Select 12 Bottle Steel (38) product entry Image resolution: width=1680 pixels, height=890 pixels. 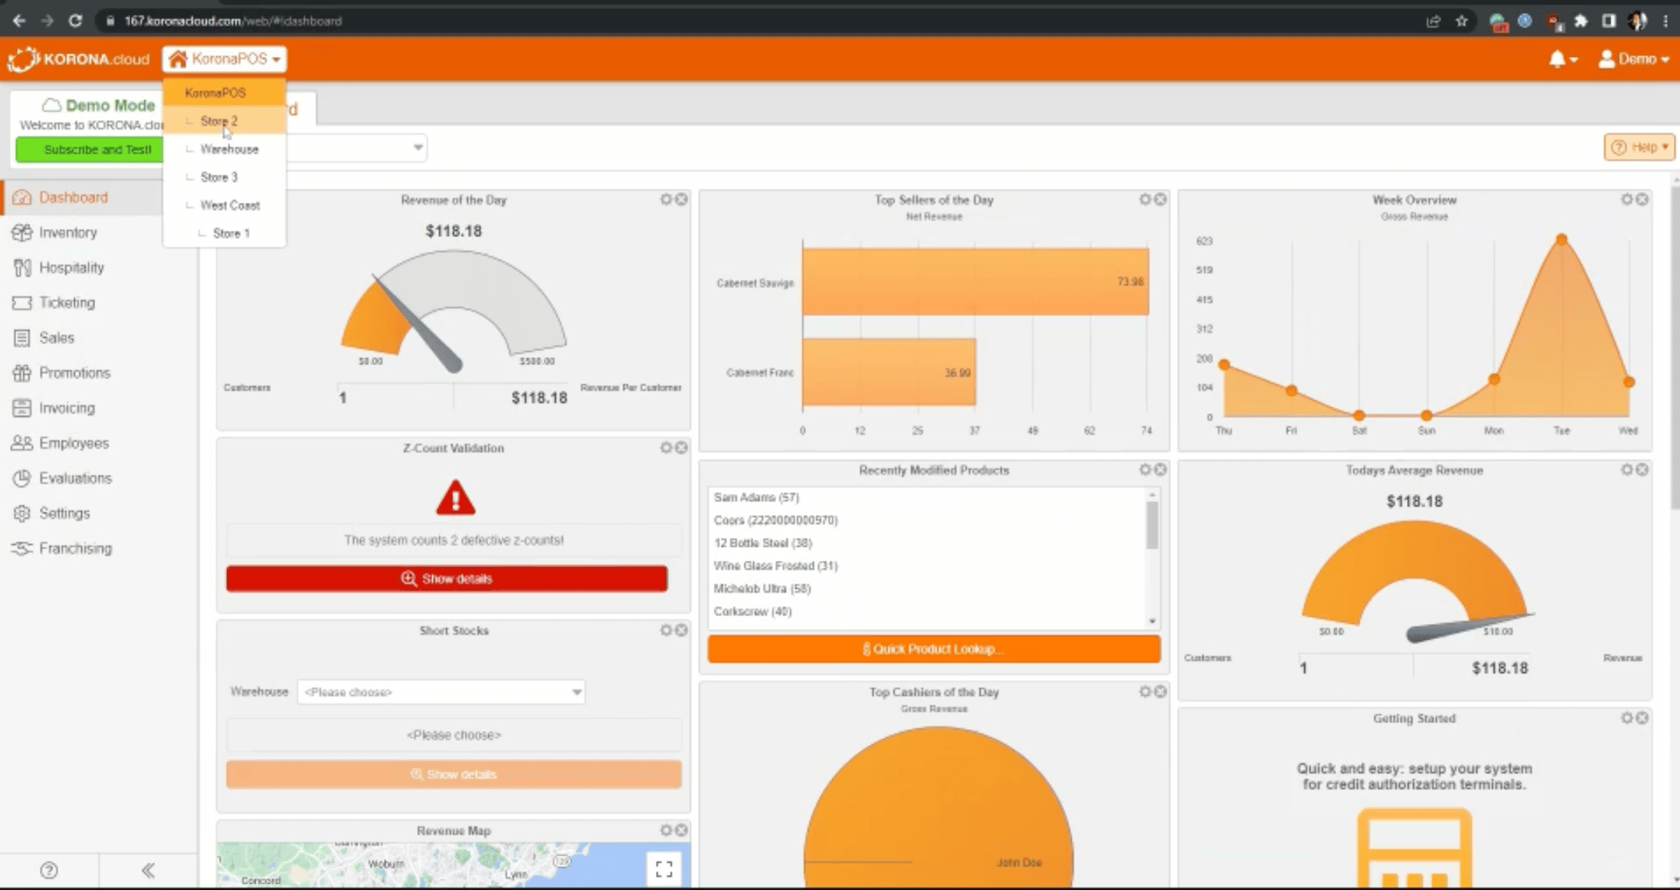coord(763,543)
